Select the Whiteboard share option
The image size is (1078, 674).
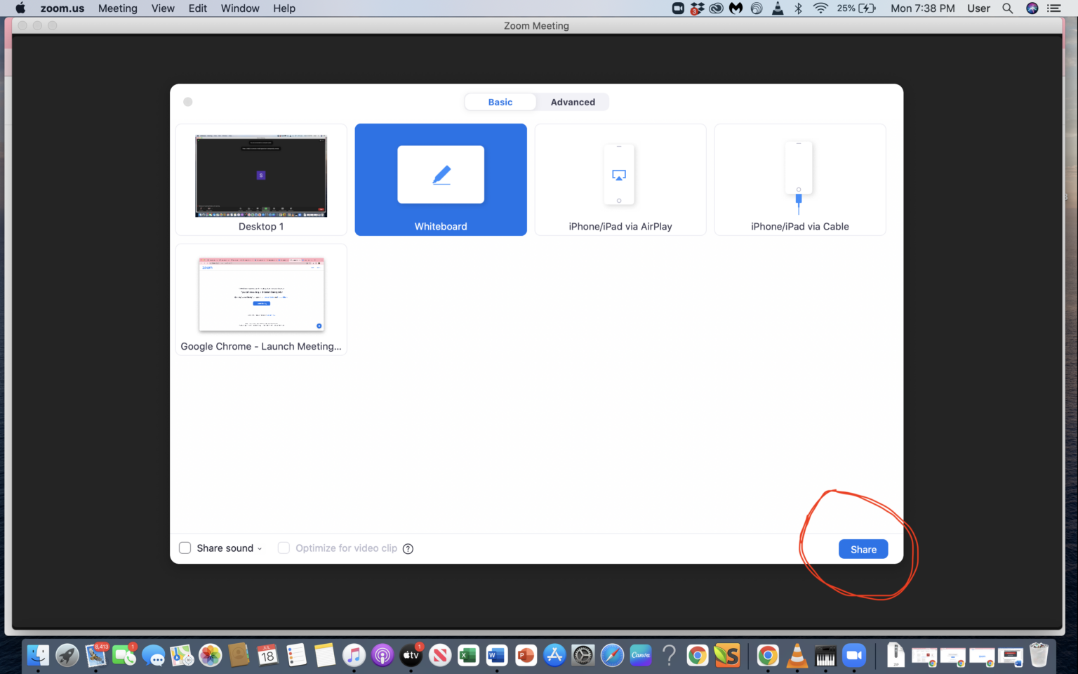tap(441, 180)
